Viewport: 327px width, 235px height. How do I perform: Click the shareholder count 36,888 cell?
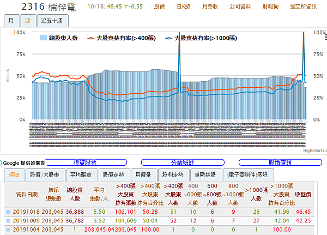(x=75, y=212)
